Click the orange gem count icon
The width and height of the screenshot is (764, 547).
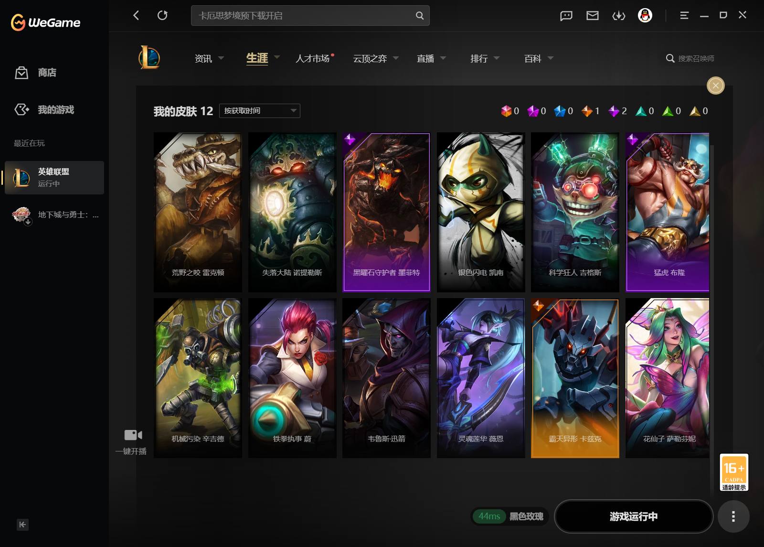coord(587,111)
